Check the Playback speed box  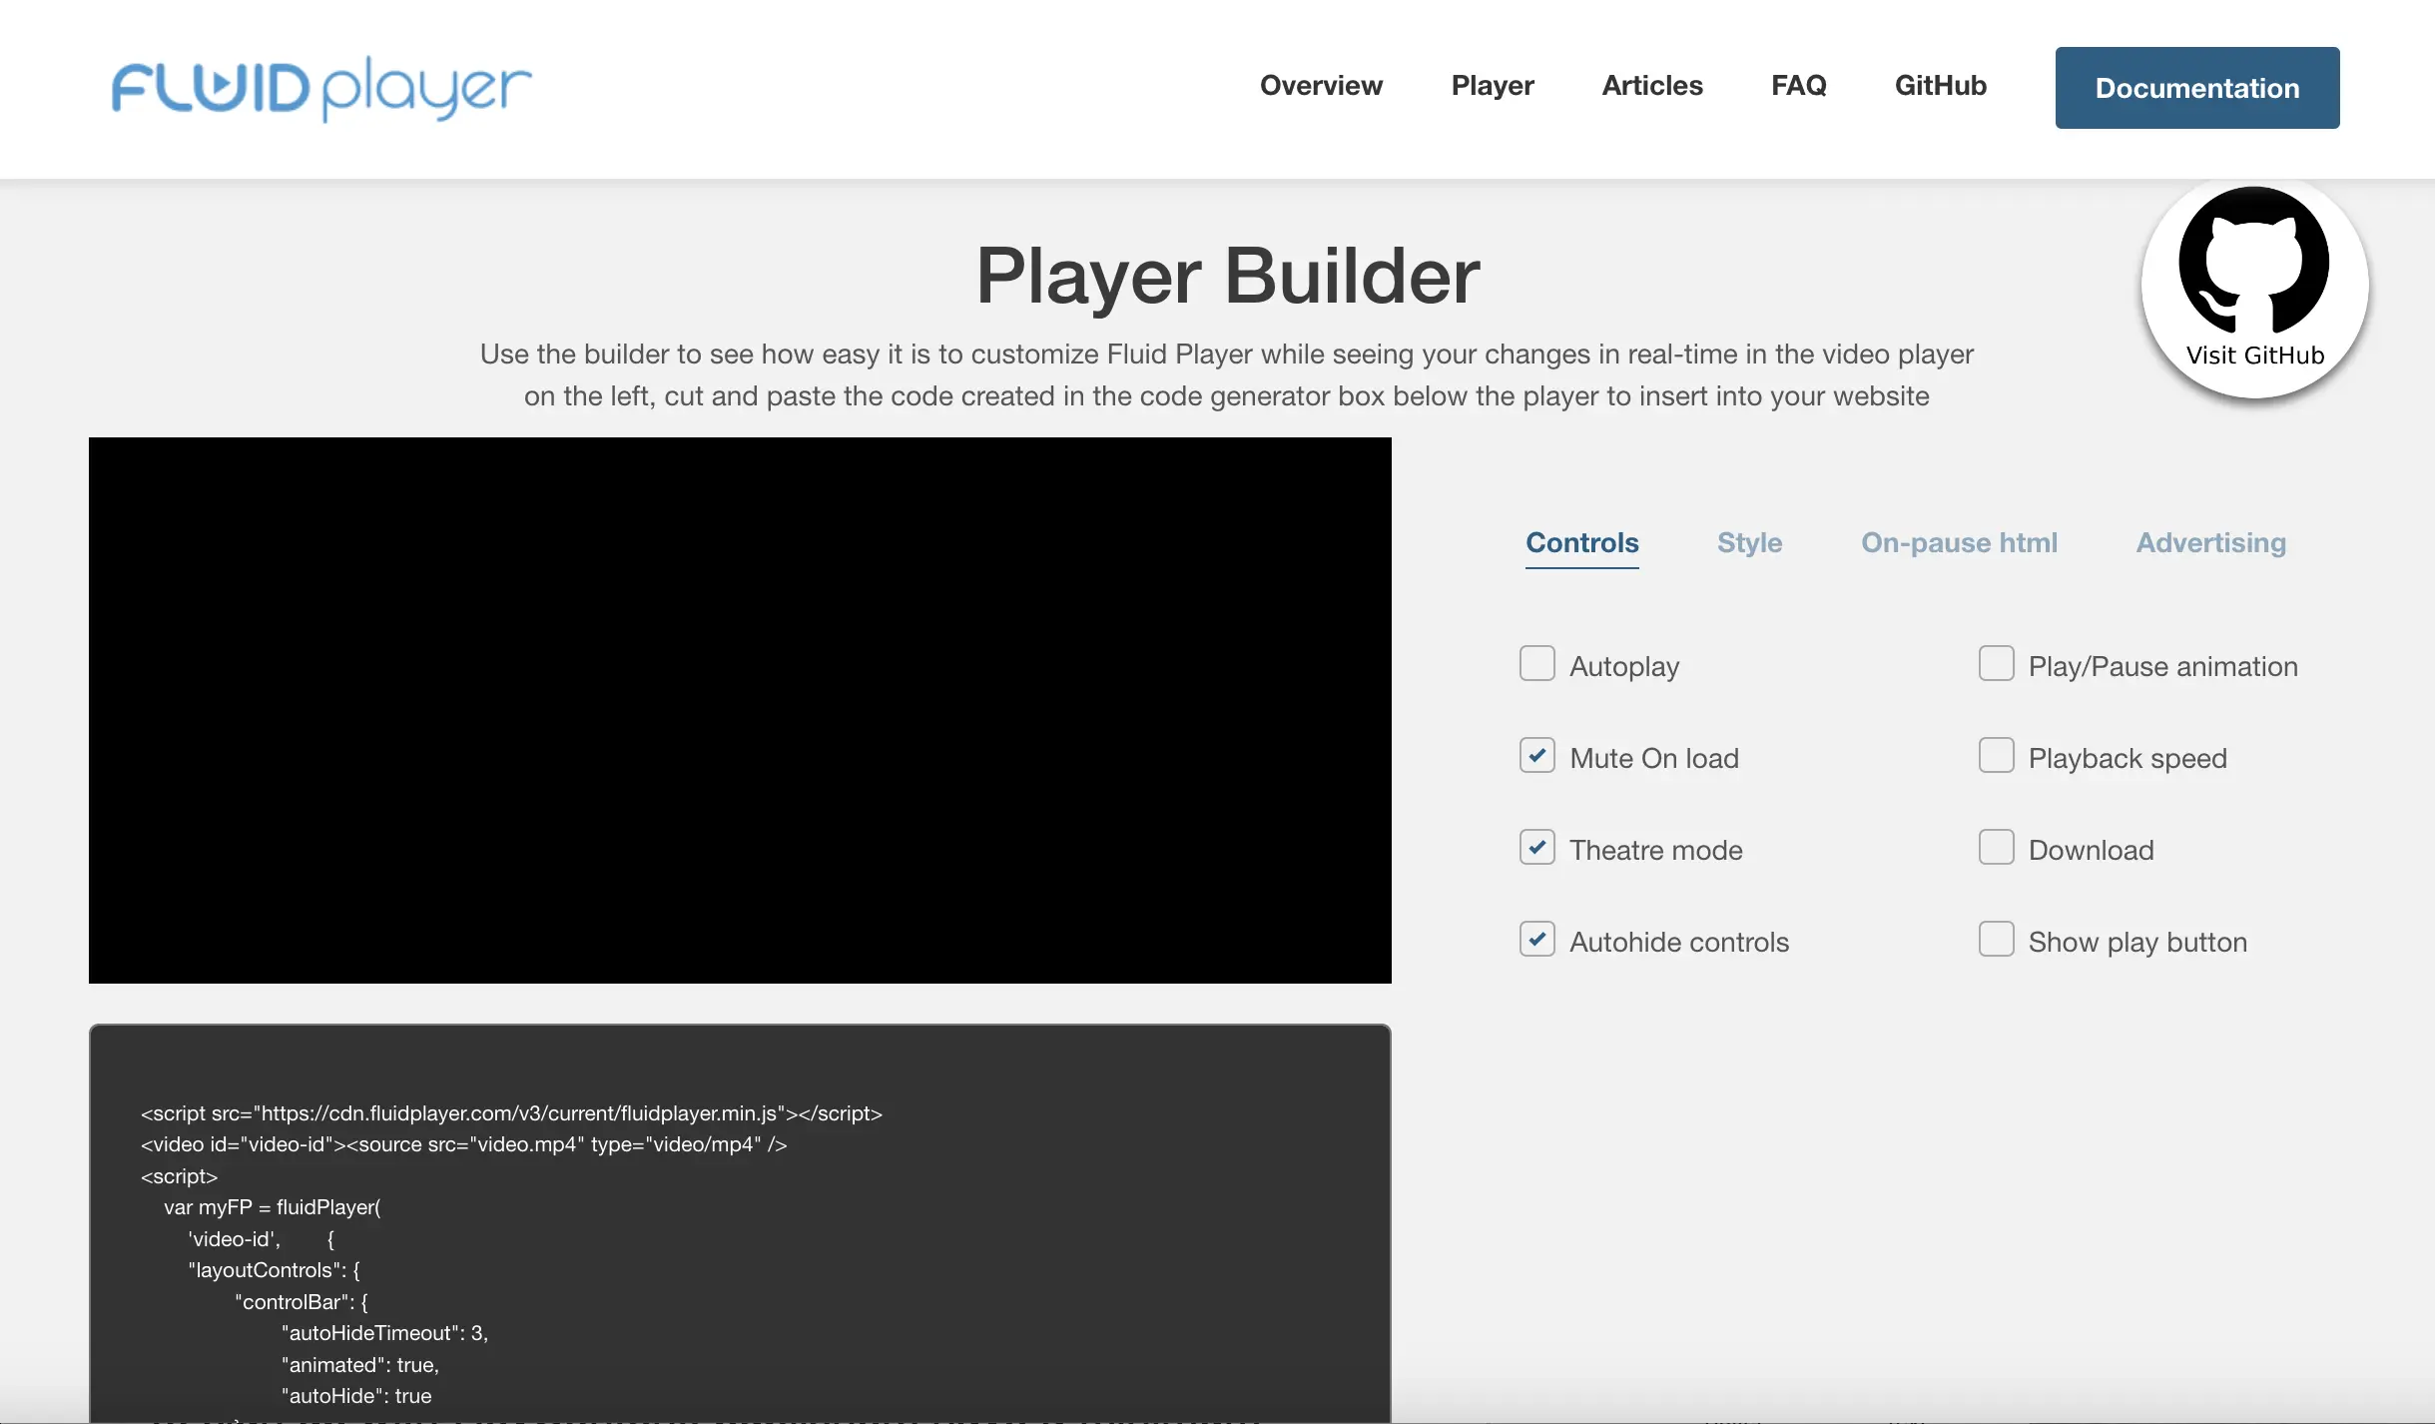click(1996, 756)
